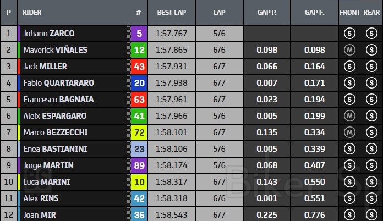The height and width of the screenshot is (221, 383).
Task: Click Bezzecchi's medium front tyre icon
Action: coord(348,132)
